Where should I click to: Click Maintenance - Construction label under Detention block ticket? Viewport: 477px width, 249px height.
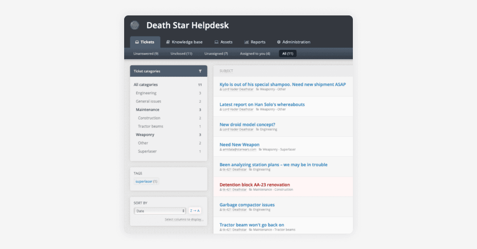(x=273, y=189)
